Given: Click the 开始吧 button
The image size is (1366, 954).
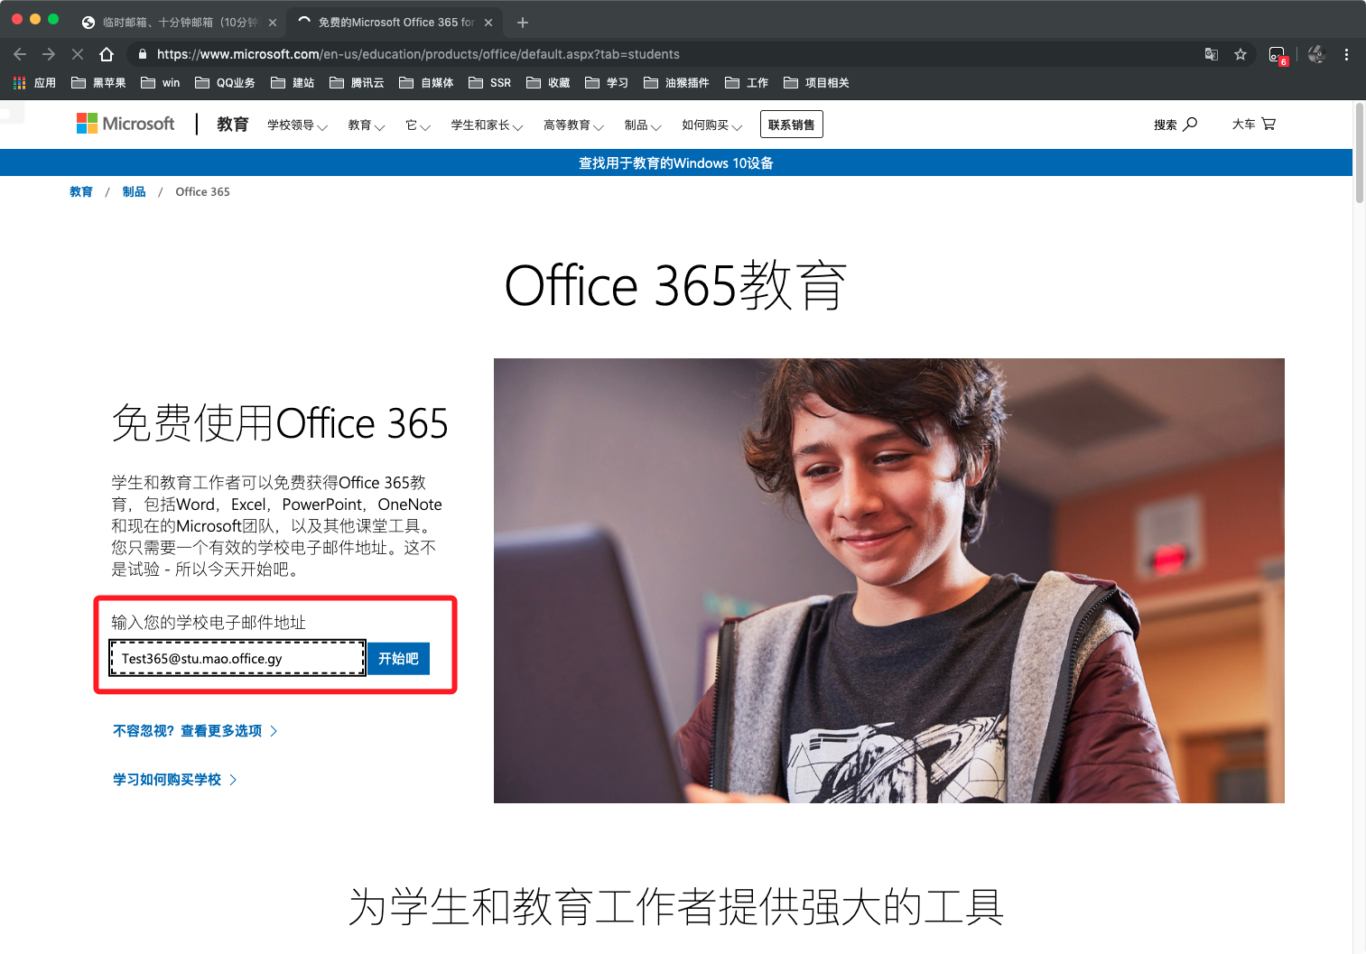Looking at the screenshot, I should pos(398,659).
